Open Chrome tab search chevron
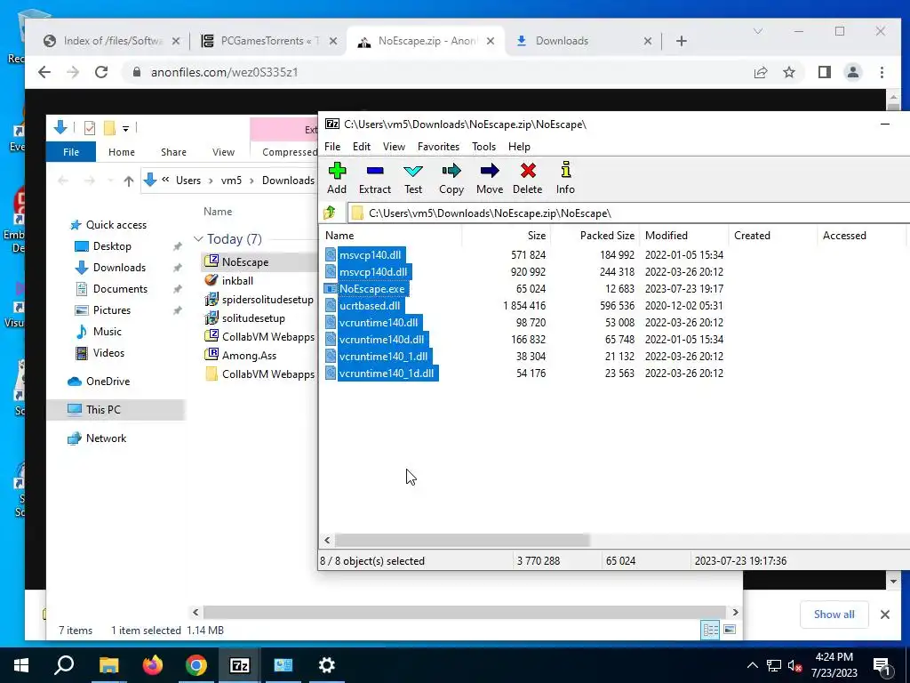910x683 pixels. pyautogui.click(x=758, y=31)
